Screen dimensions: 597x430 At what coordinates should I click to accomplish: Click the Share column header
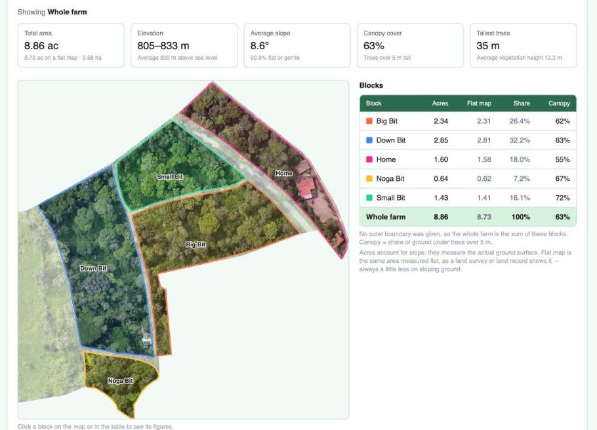pyautogui.click(x=522, y=103)
